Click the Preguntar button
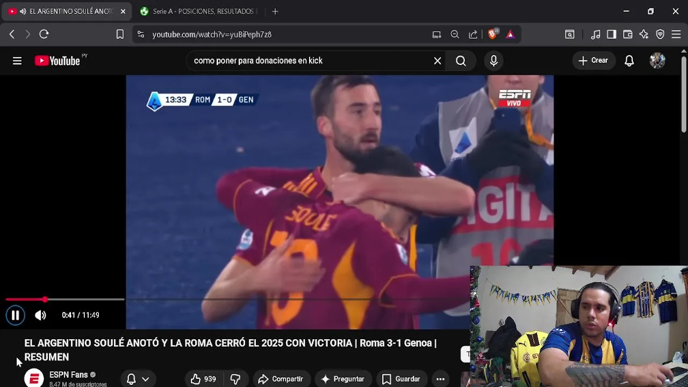688x387 pixels. coord(343,379)
